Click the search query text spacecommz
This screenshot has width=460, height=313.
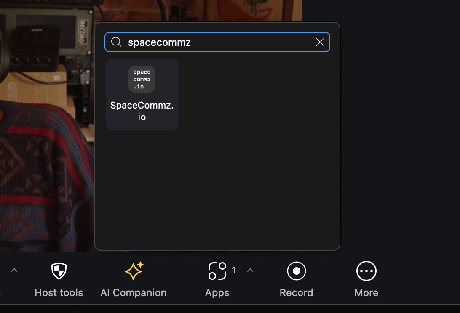160,42
